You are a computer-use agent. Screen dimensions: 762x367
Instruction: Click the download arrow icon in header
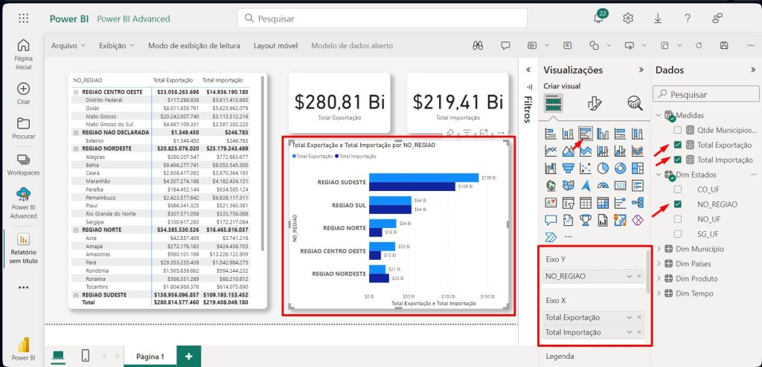coord(658,19)
